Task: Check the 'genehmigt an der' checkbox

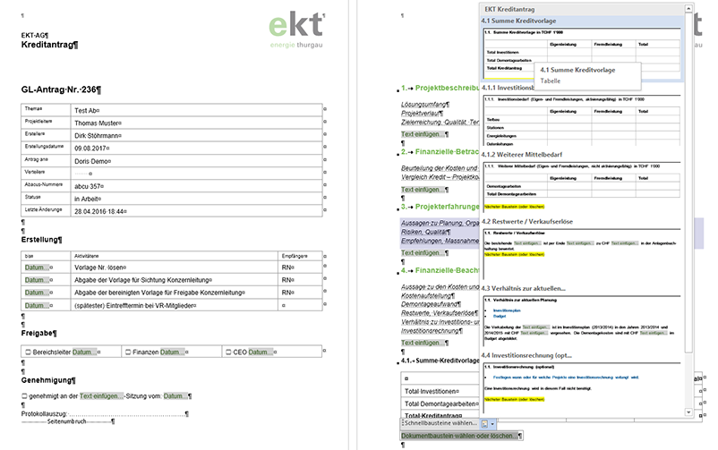Action: pyautogui.click(x=24, y=396)
